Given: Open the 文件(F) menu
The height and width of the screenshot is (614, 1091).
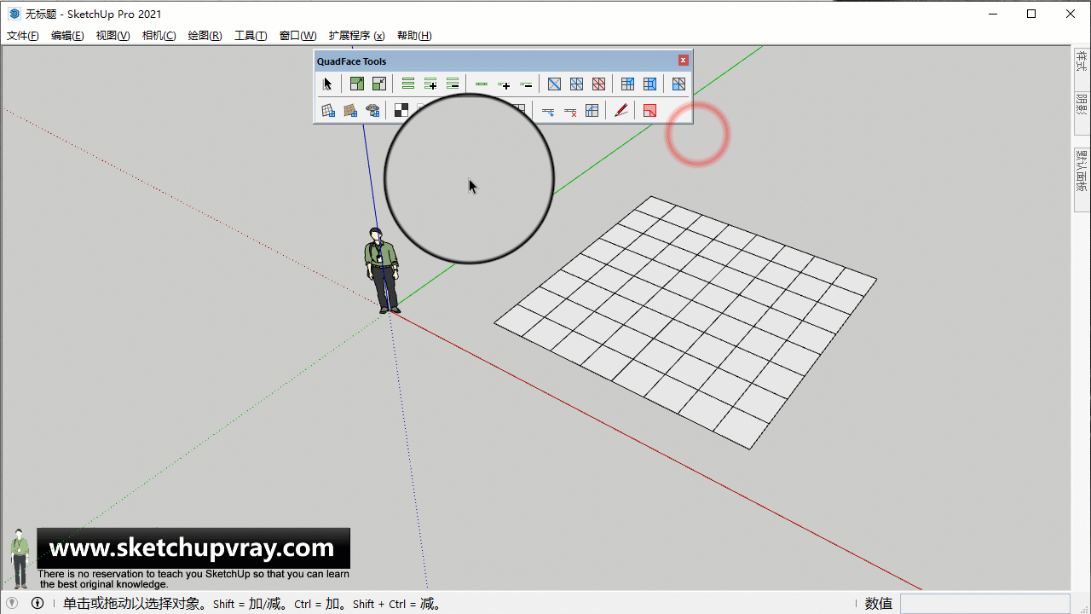Looking at the screenshot, I should (23, 36).
